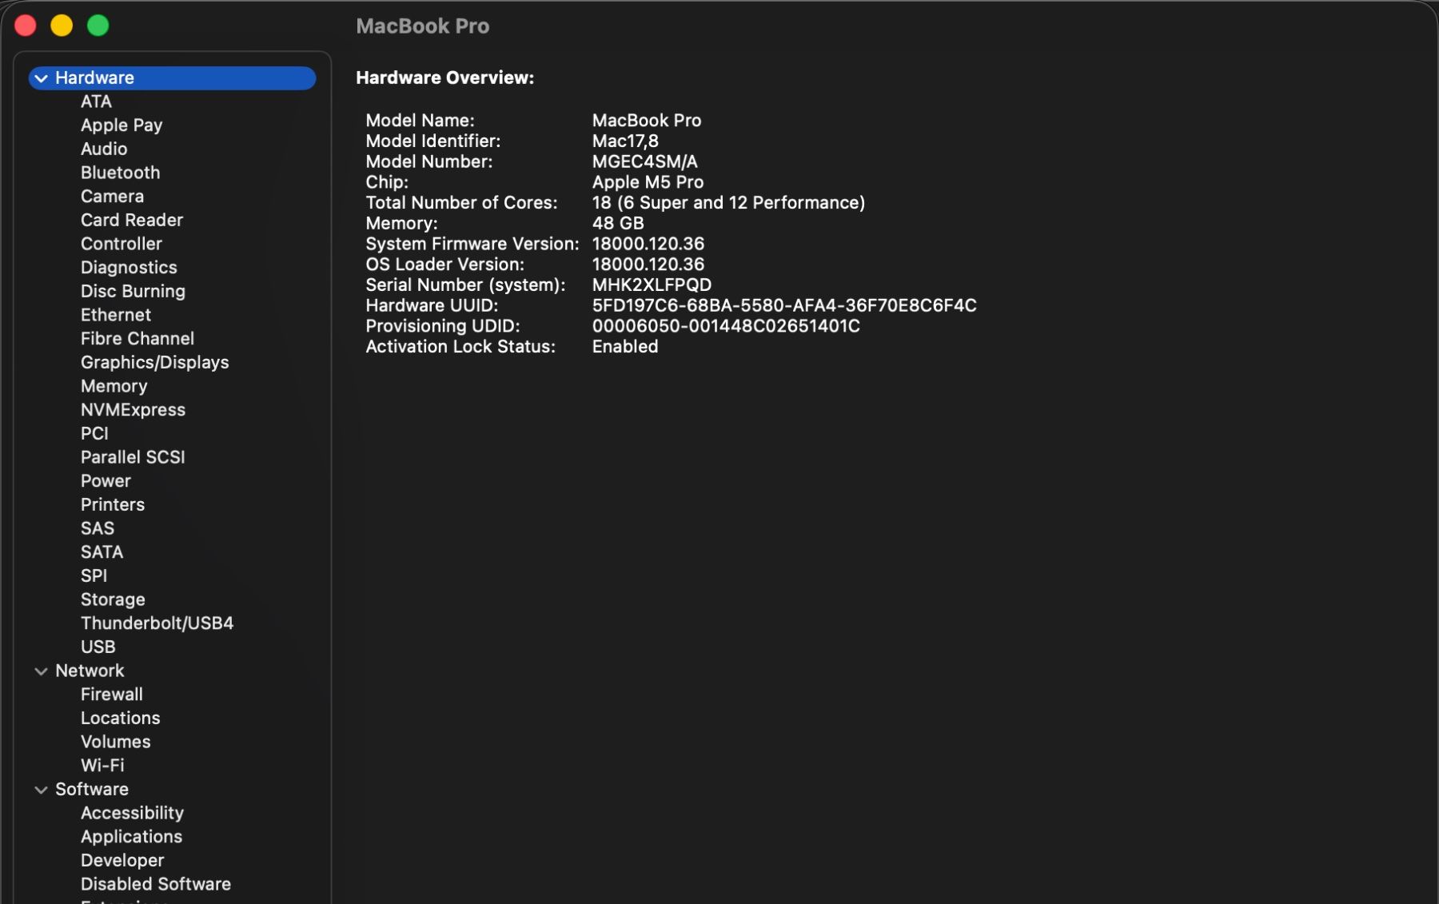Show Bluetooth hardware details

pos(120,173)
